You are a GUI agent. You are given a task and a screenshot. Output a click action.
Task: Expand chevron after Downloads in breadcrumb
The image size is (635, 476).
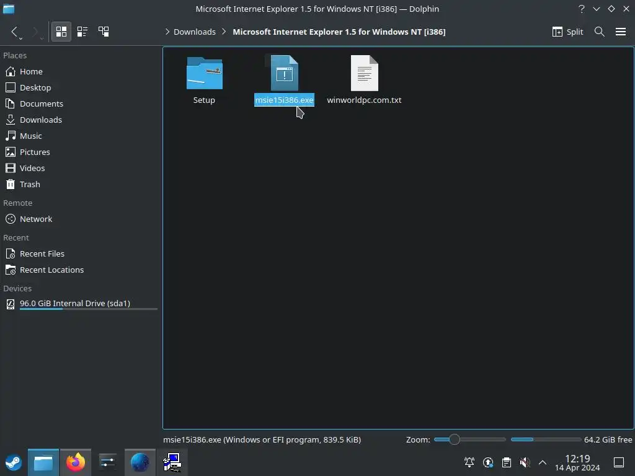(224, 32)
